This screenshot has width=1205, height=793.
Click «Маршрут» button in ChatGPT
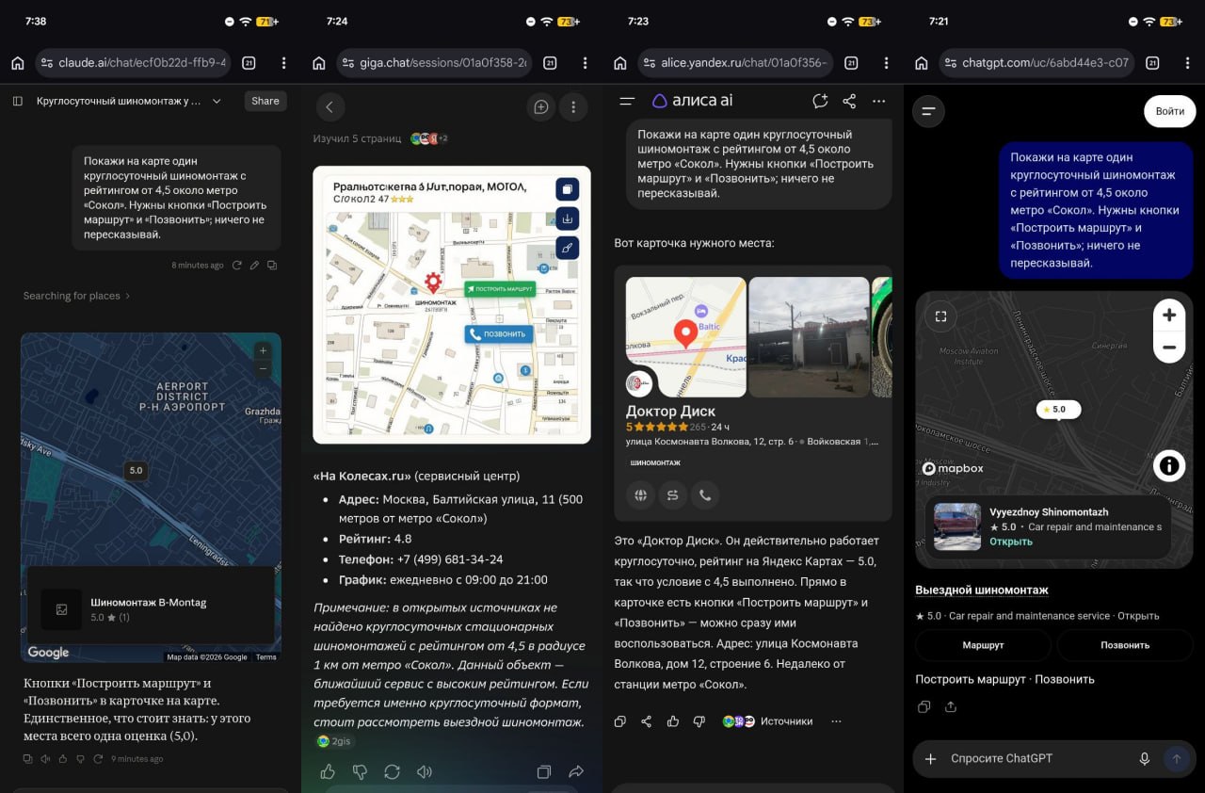tap(983, 645)
